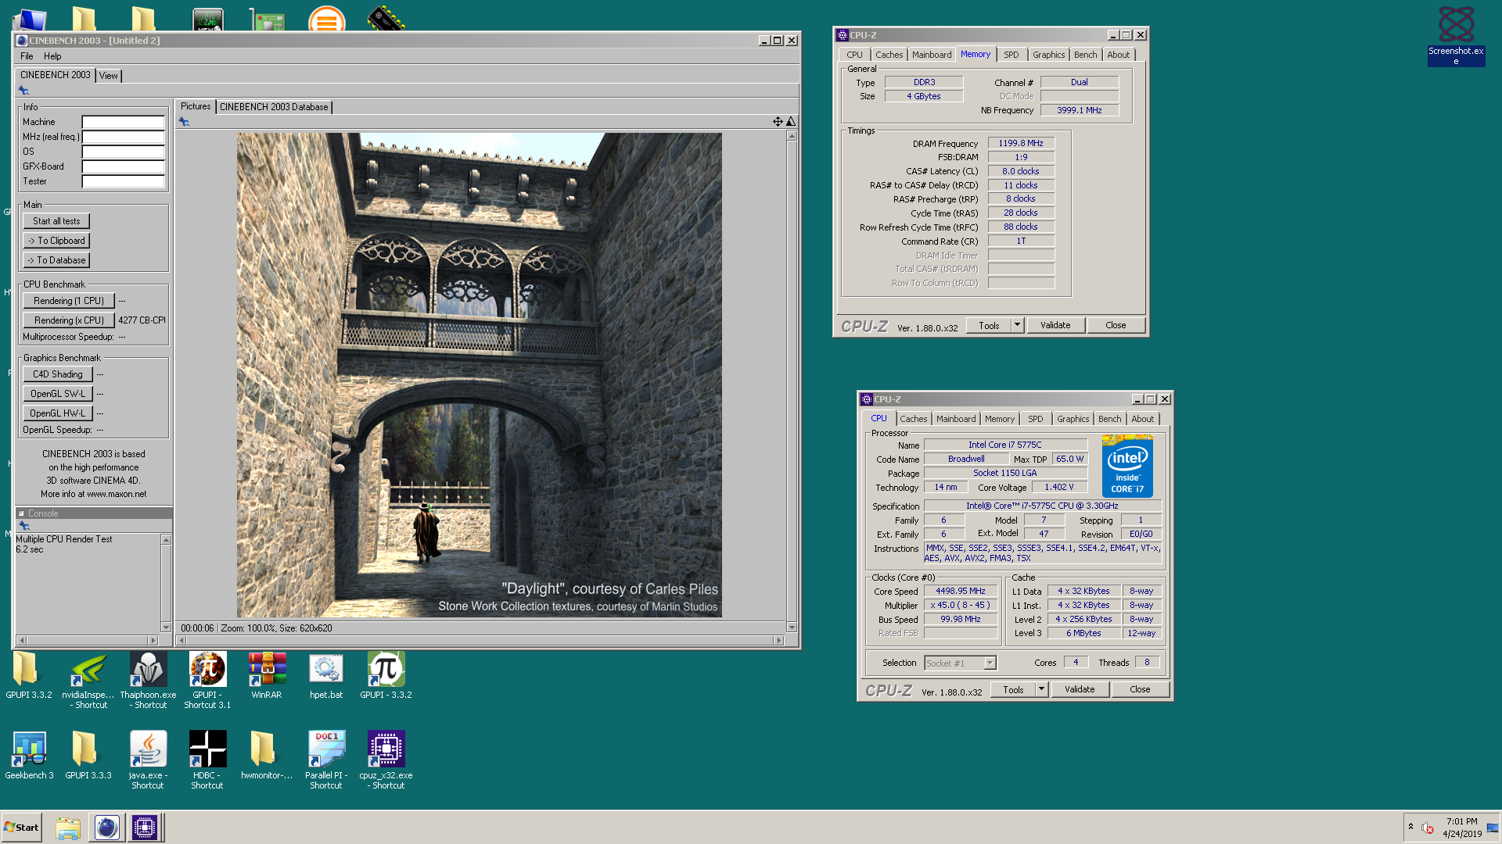1502x844 pixels.
Task: Switch to CPU-Z taskbar button
Action: [x=145, y=828]
